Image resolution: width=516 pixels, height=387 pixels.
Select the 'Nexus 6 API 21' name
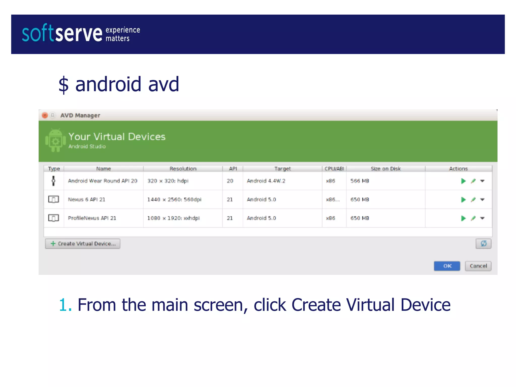[86, 200]
